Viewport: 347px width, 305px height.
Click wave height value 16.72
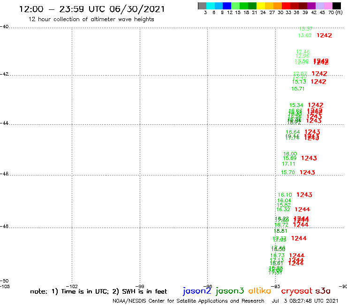[281, 225]
